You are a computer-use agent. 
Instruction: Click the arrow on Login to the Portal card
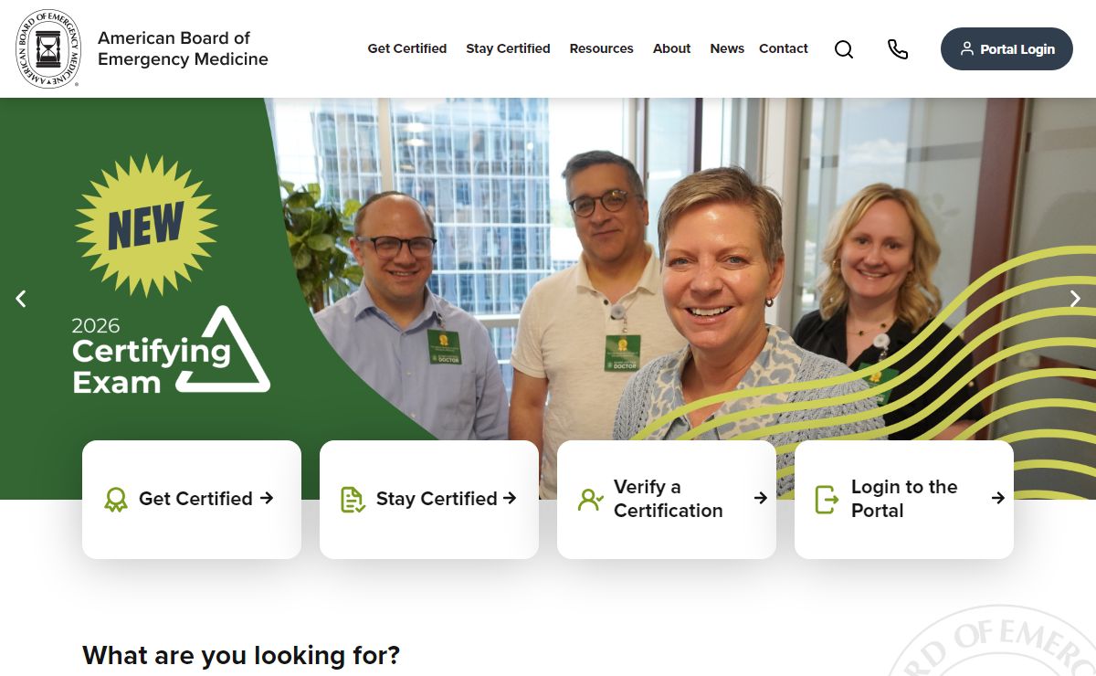998,498
